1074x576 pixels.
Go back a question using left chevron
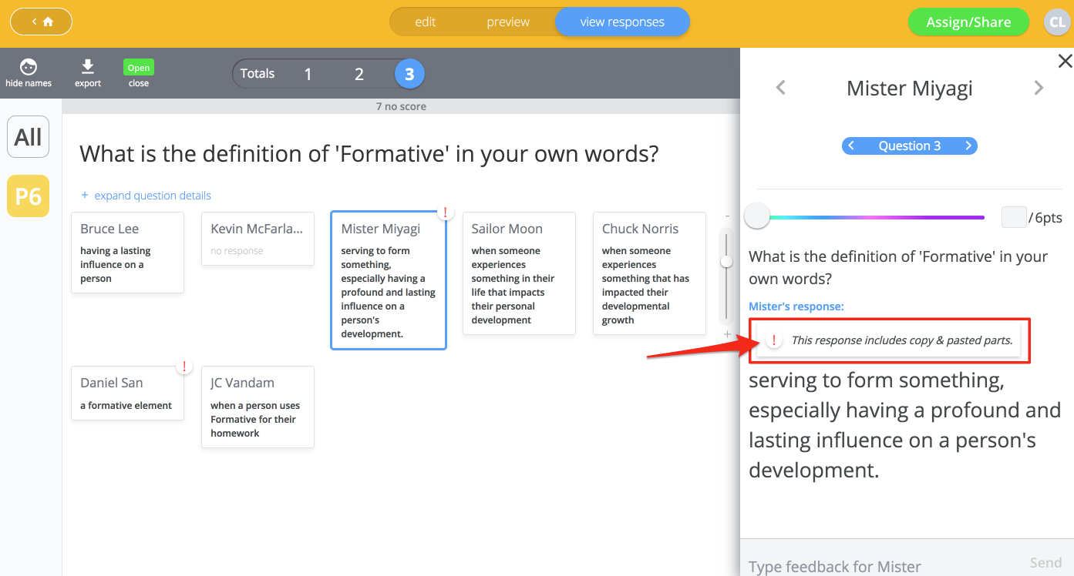(851, 146)
